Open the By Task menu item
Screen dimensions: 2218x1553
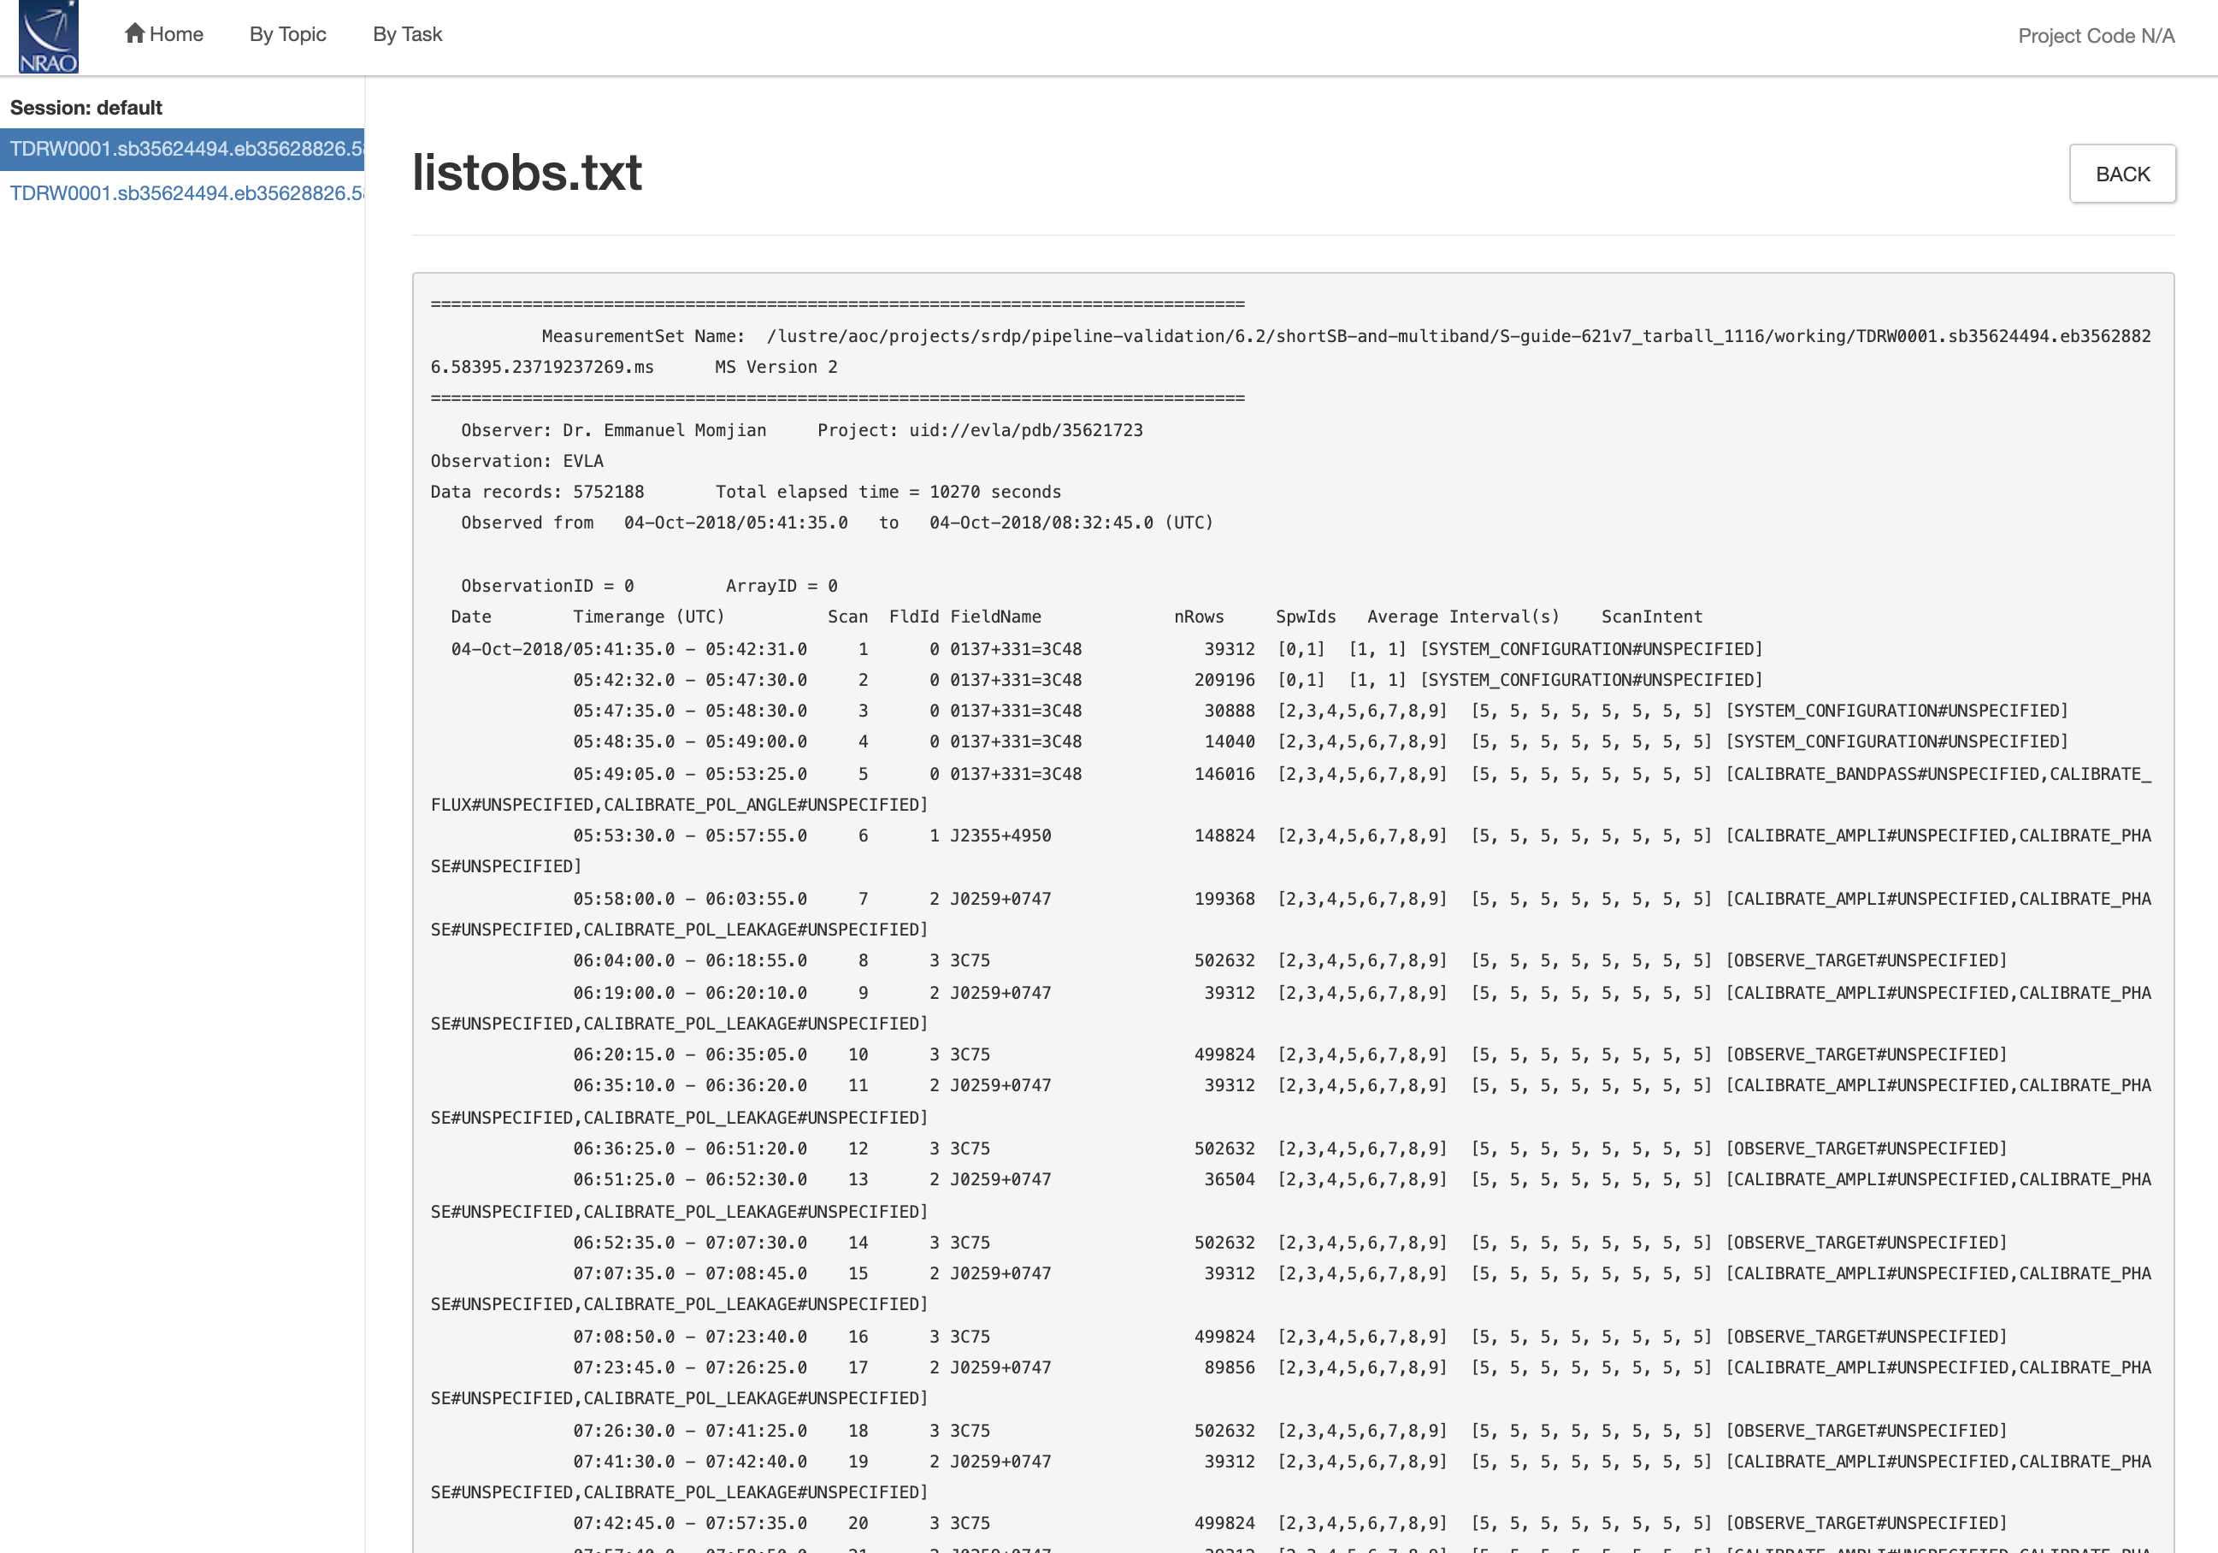point(408,34)
